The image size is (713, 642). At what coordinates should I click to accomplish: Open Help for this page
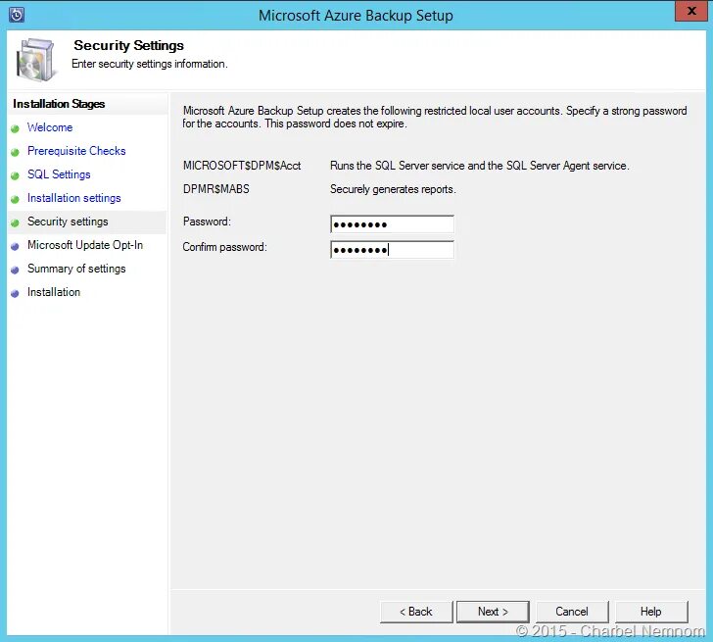point(651,612)
